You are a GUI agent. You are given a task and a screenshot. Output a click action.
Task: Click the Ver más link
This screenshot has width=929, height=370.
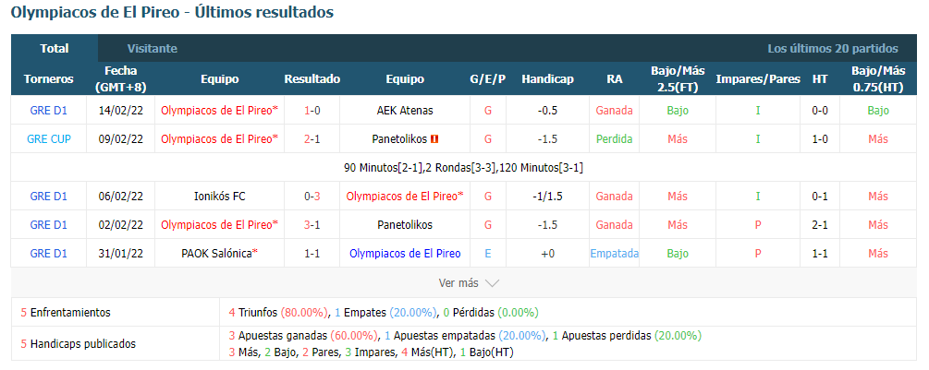[x=458, y=283]
